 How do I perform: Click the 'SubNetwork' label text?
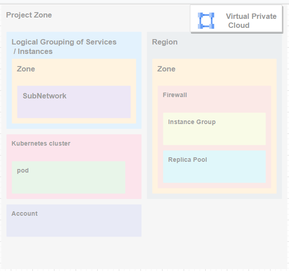(45, 96)
